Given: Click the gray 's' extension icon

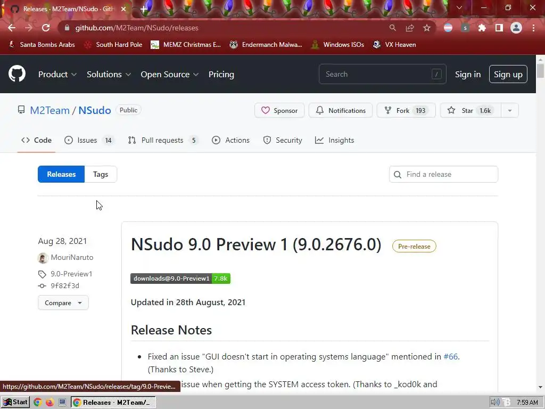Looking at the screenshot, I should 465,28.
